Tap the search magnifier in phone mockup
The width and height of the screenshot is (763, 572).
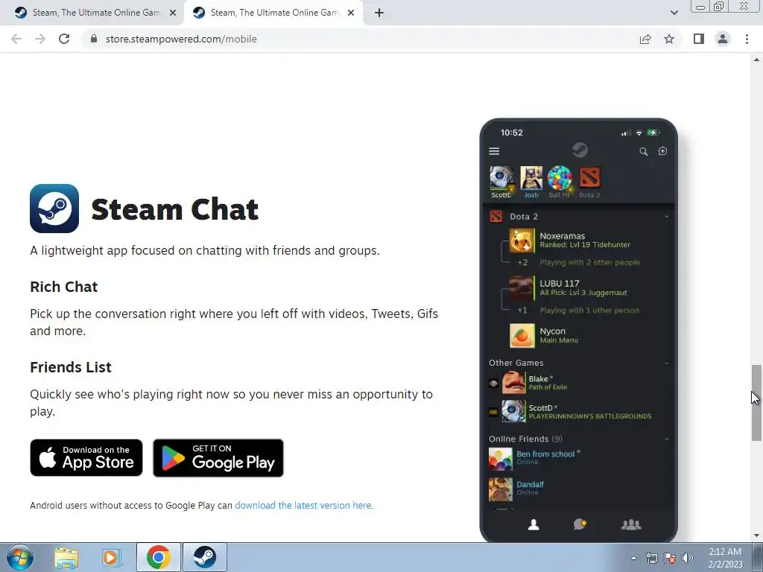[x=643, y=152]
